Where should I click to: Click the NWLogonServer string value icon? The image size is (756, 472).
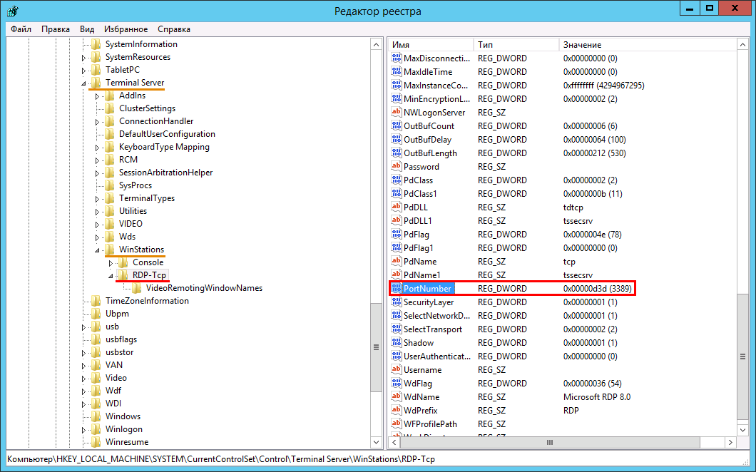tap(397, 113)
